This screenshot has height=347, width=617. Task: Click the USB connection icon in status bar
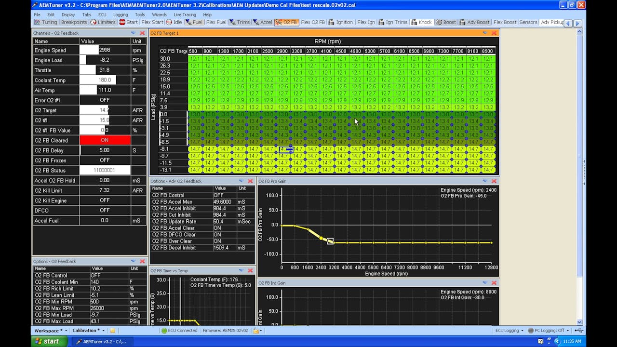(579, 331)
